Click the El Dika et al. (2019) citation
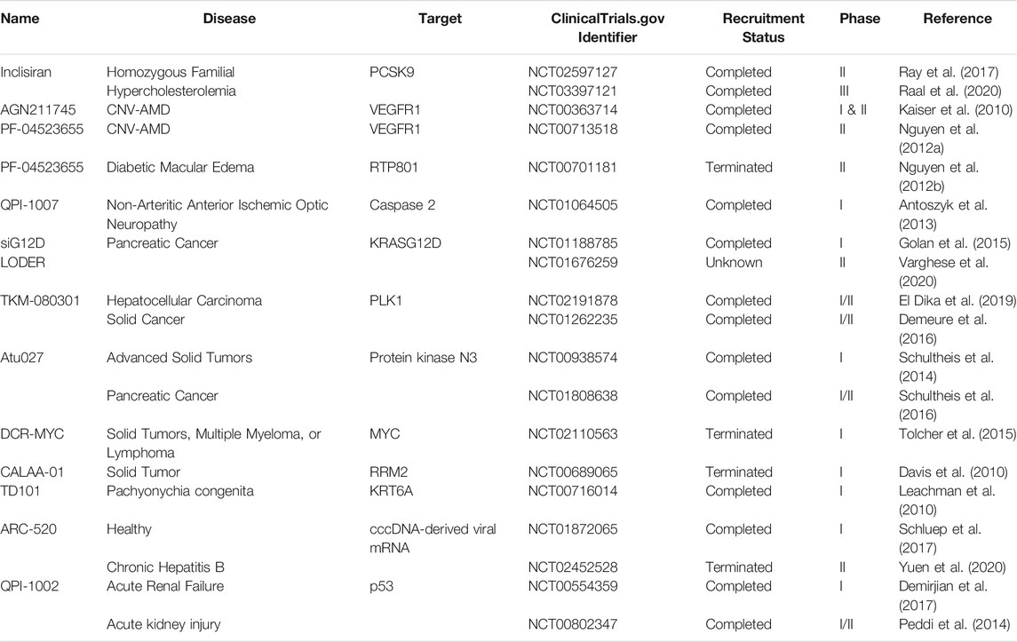The image size is (1017, 642). point(957,300)
